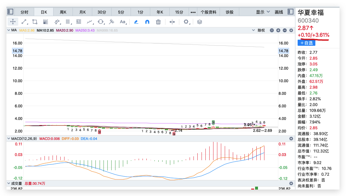Toggle the left sidebar panel
346x196 pixels.
tap(11, 12)
